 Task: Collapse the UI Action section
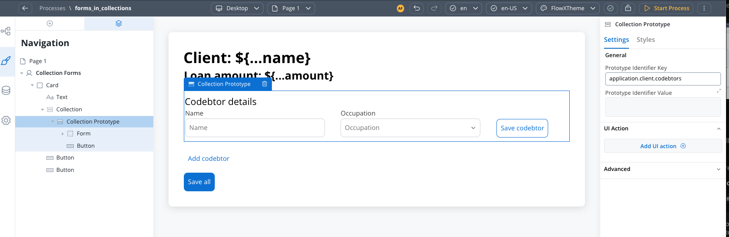pos(718,129)
